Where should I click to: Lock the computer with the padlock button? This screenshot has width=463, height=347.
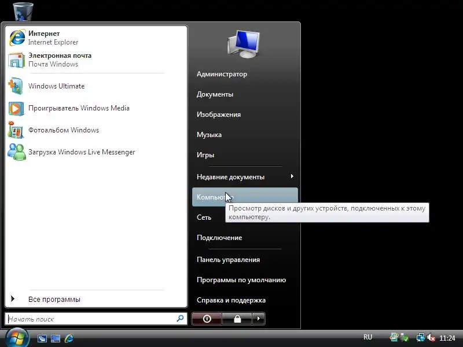point(237,319)
